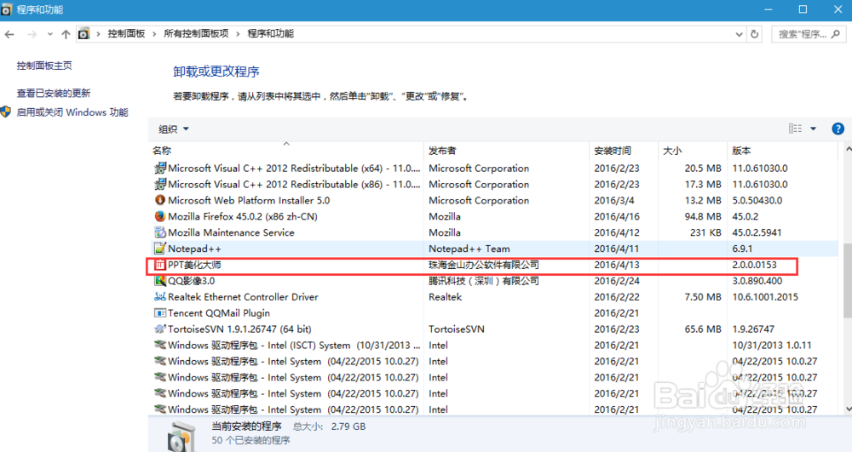Open 查看已安装的更新 link
The image size is (852, 452).
(x=53, y=94)
